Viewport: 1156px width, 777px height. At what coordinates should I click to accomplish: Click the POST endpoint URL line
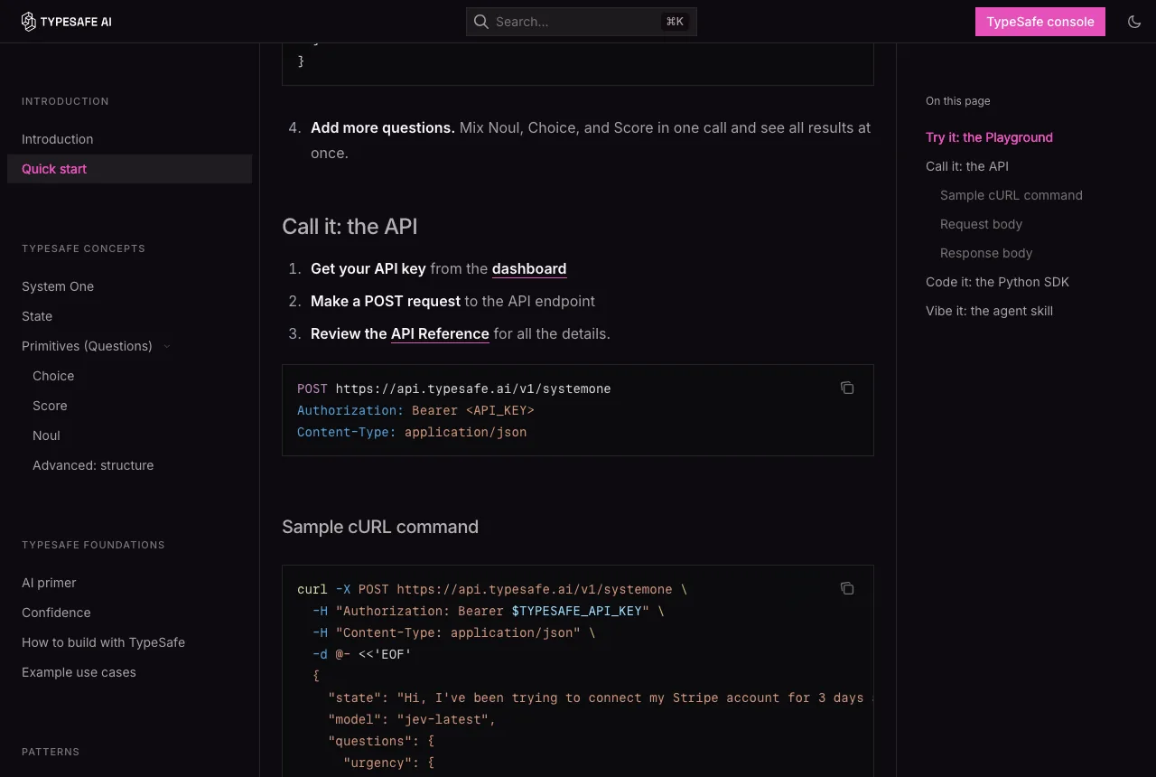pos(453,388)
